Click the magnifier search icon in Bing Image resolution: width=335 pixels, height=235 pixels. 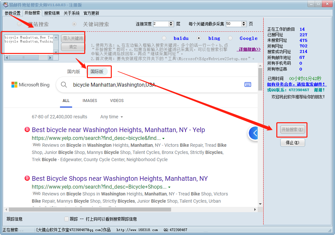click(64, 85)
